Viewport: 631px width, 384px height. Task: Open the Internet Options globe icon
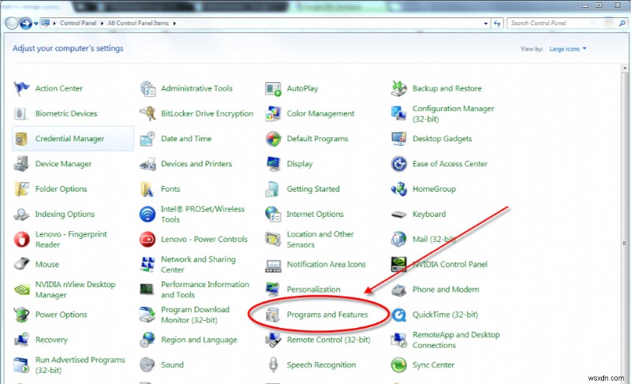(x=273, y=214)
